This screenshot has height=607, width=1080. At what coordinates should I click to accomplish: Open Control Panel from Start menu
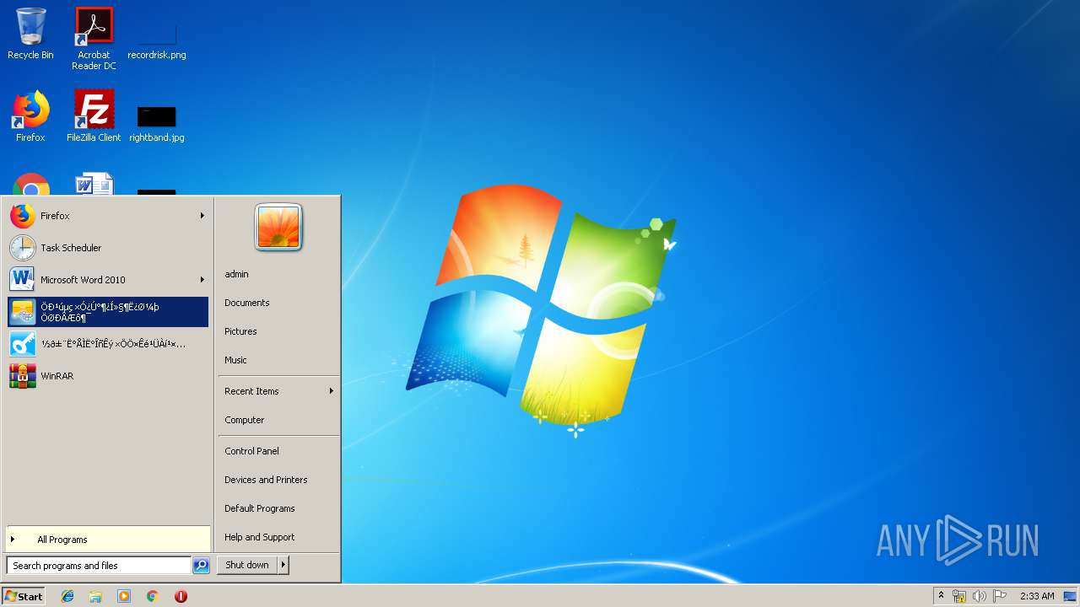click(278, 451)
